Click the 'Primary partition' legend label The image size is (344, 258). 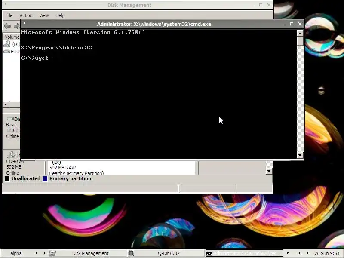70,178
